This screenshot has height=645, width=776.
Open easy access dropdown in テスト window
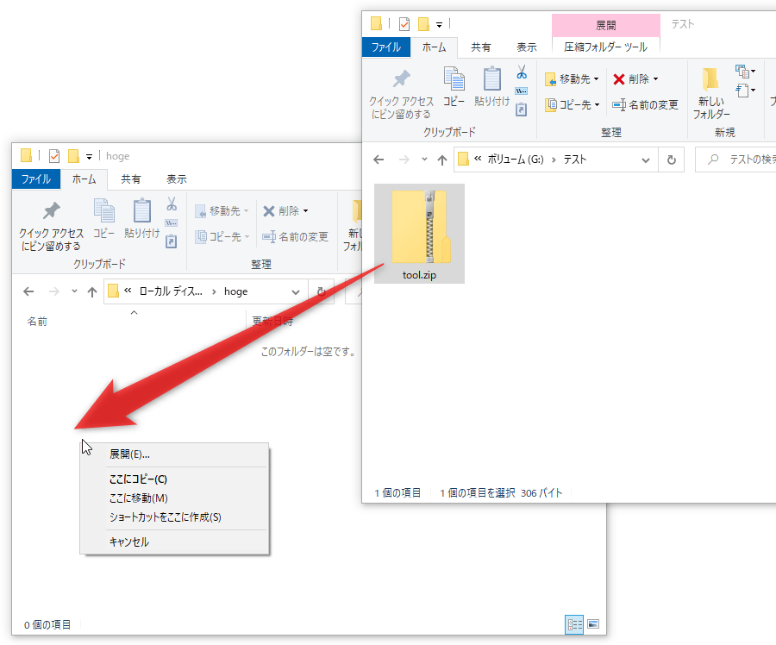745,91
